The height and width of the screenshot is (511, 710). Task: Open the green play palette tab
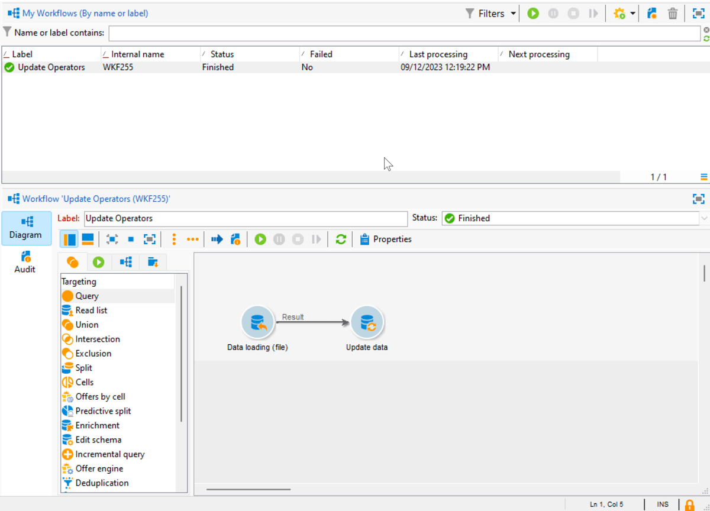[x=99, y=262]
